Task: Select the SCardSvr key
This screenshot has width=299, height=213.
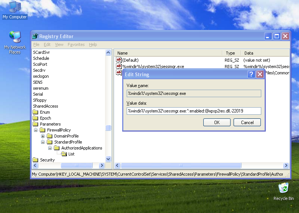Action: (x=41, y=52)
